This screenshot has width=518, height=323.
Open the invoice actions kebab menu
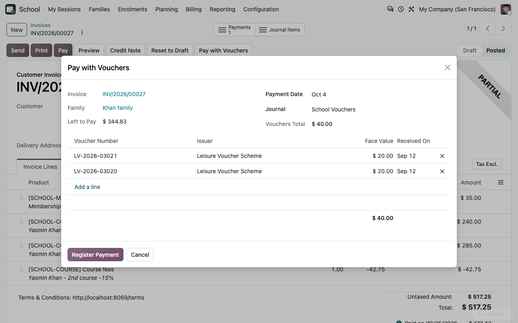pyautogui.click(x=82, y=33)
